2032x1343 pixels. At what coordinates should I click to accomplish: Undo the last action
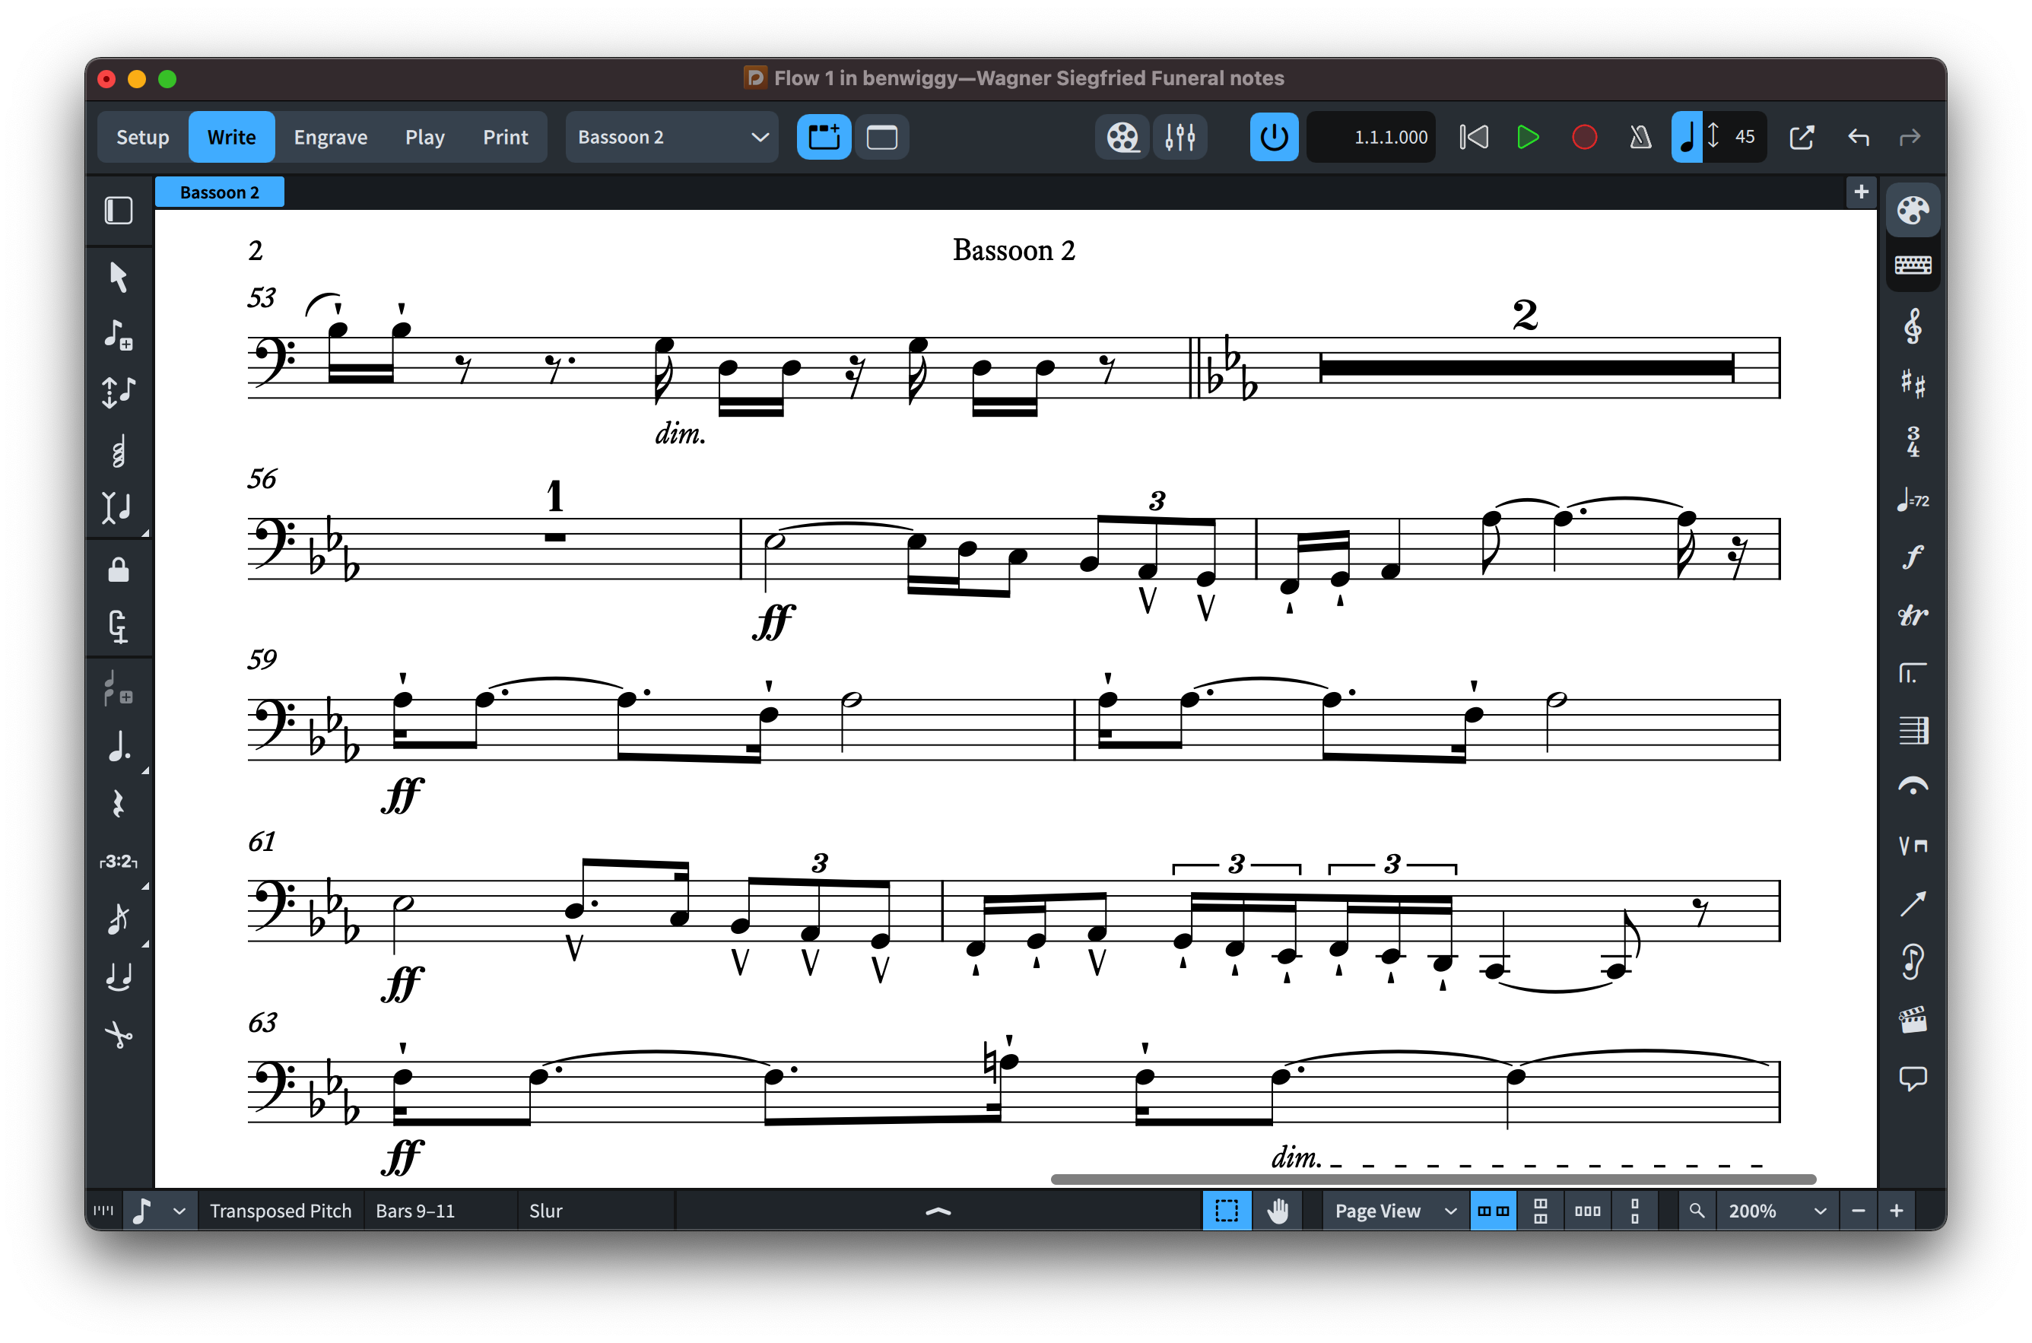[x=1857, y=137]
